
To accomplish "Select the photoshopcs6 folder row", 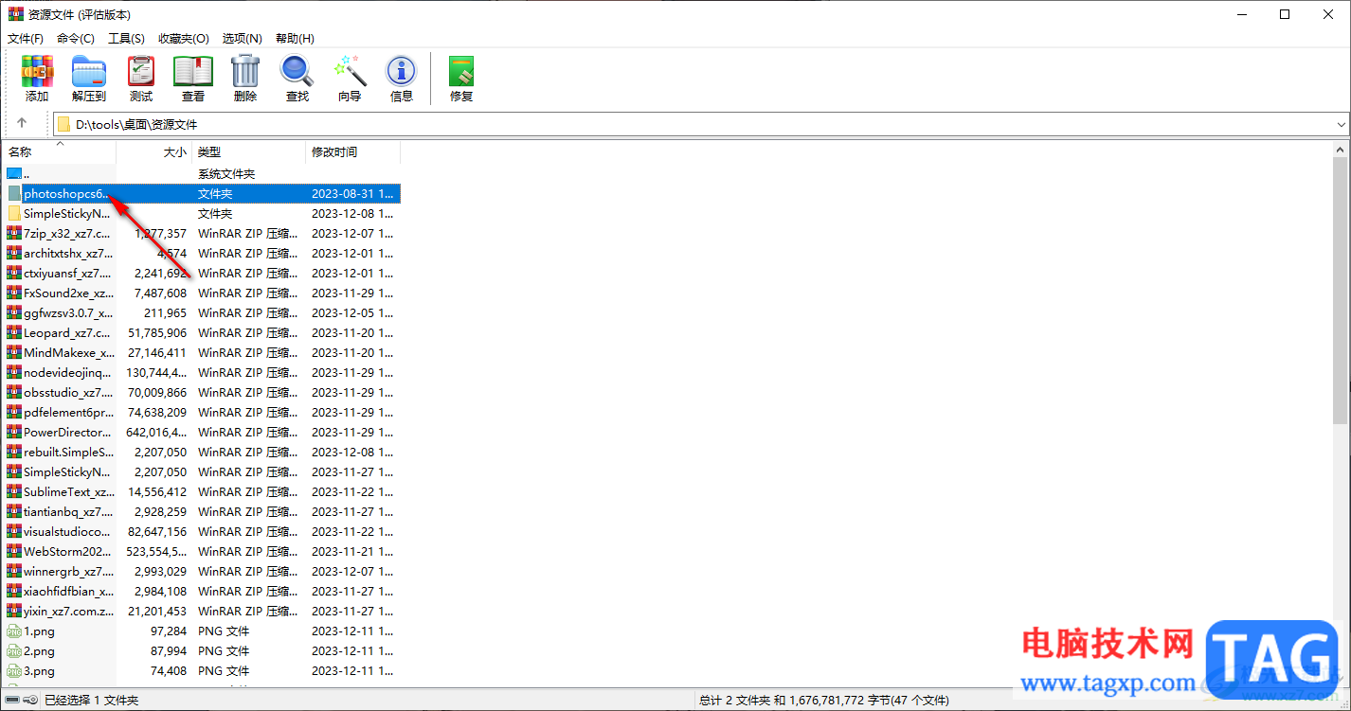I will (202, 193).
